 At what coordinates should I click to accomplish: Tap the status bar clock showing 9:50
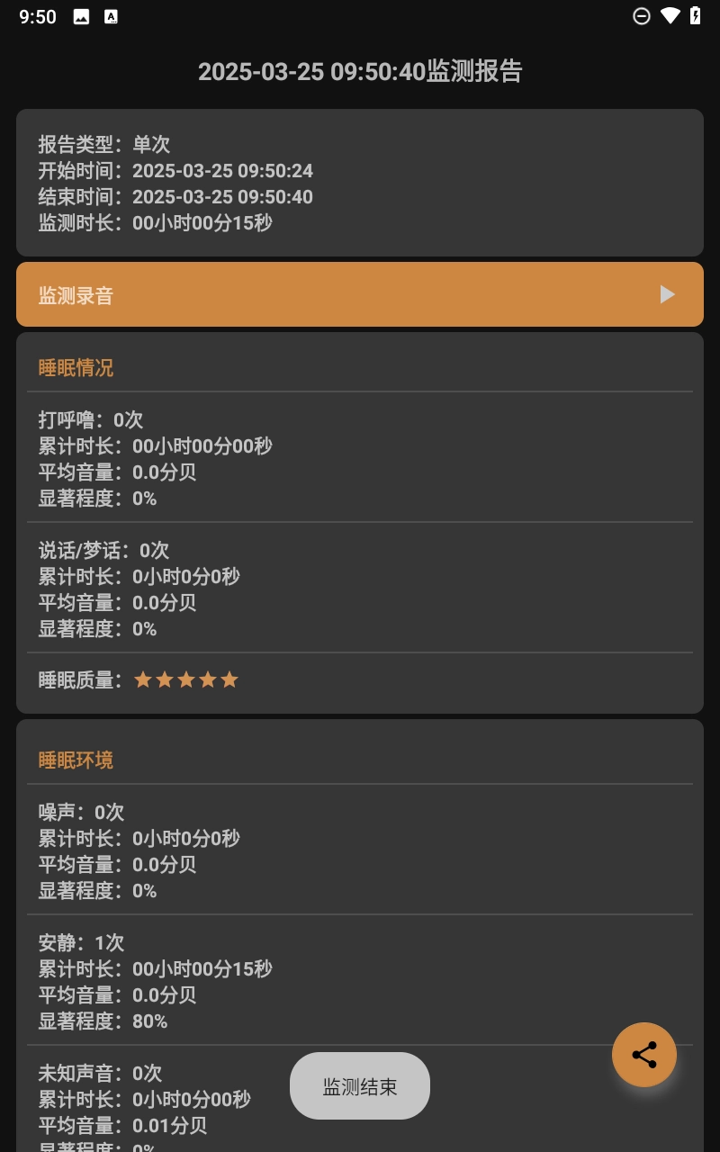point(38,17)
